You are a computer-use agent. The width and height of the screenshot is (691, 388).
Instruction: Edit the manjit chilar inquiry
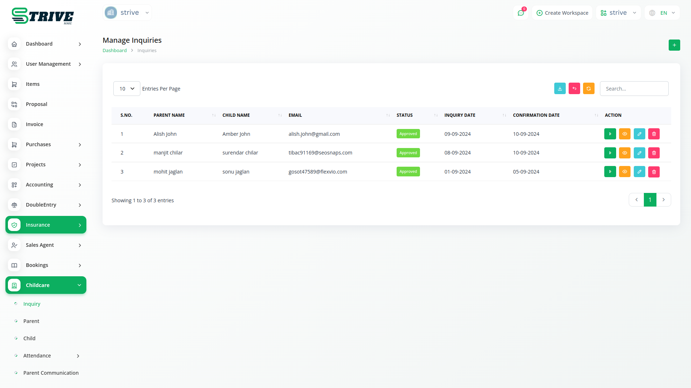(x=639, y=153)
